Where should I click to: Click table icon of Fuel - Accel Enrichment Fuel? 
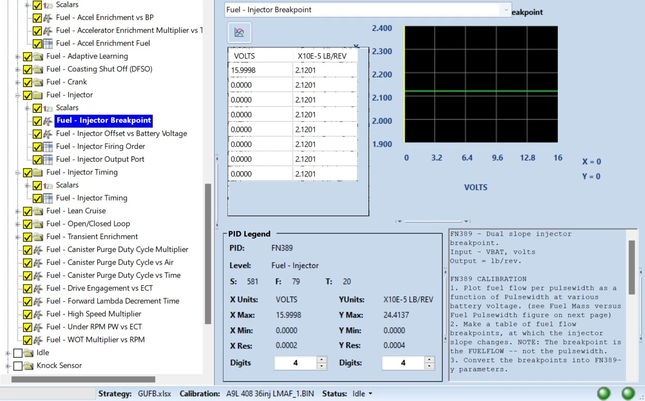pyautogui.click(x=47, y=43)
